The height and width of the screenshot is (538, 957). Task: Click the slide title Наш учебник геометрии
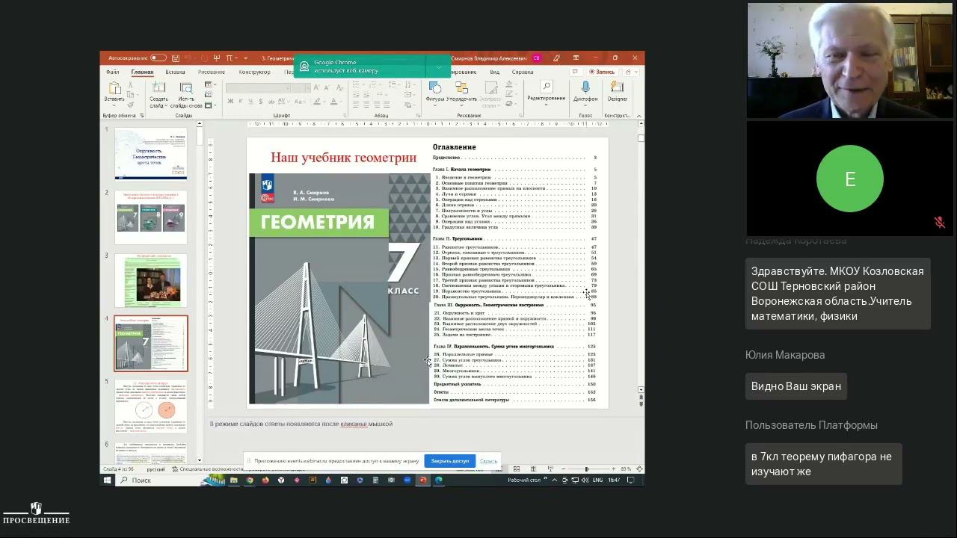[343, 158]
